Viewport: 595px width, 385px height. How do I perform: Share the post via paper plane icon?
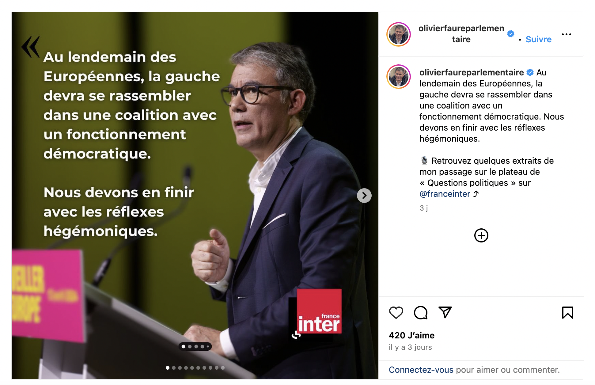click(445, 312)
